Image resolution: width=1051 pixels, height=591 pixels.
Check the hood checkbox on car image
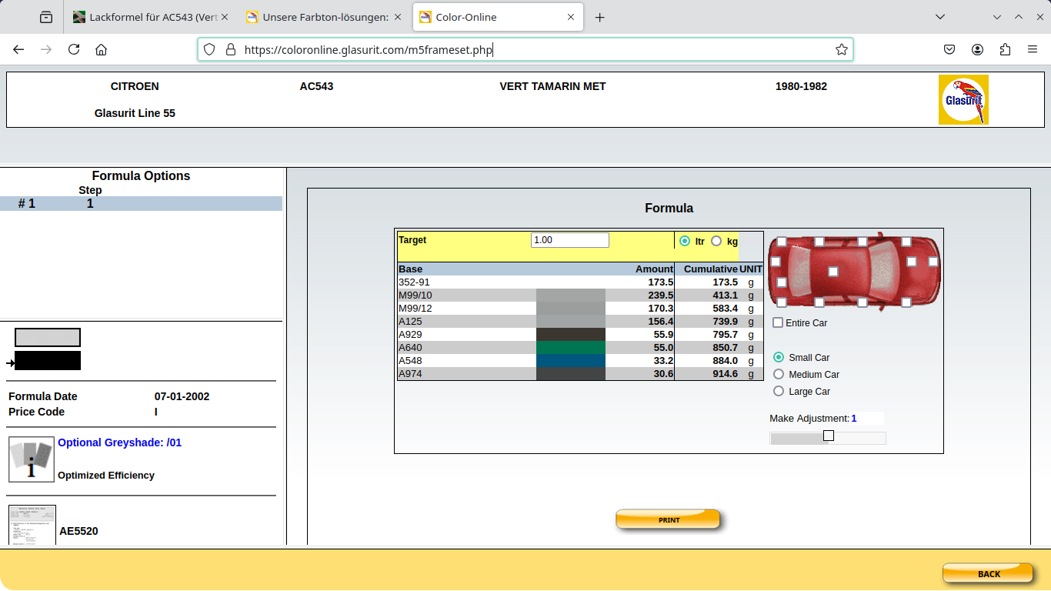(912, 262)
